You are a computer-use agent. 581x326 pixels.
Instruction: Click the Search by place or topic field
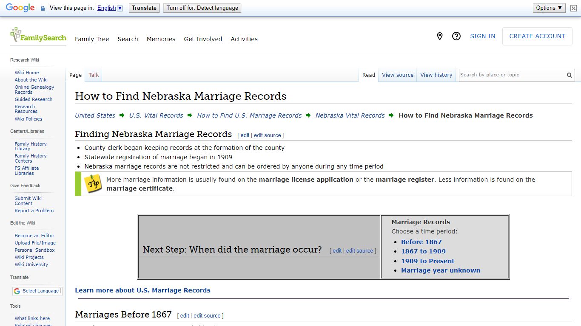(x=512, y=75)
